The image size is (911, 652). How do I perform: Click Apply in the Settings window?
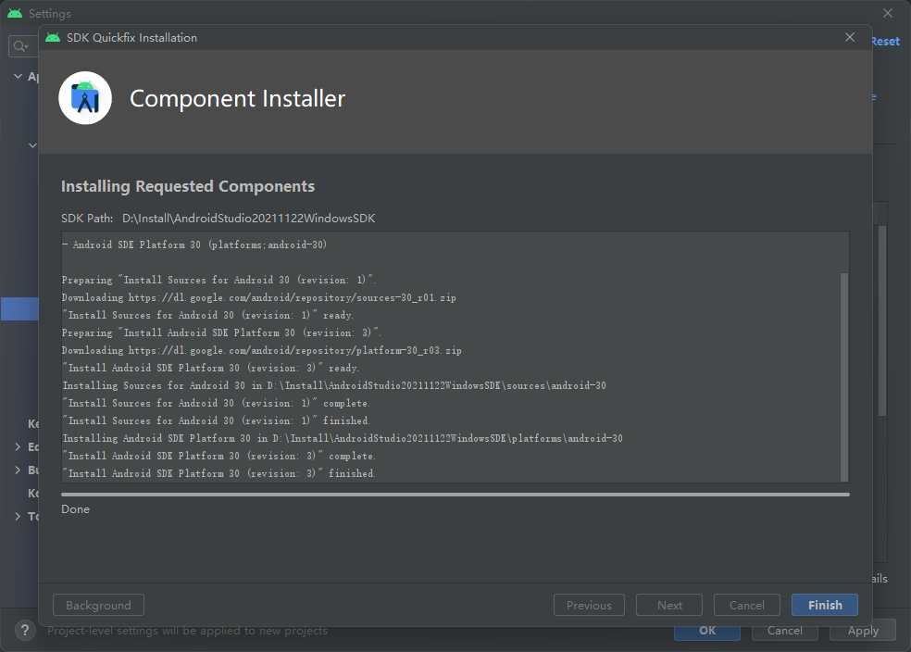click(x=863, y=631)
